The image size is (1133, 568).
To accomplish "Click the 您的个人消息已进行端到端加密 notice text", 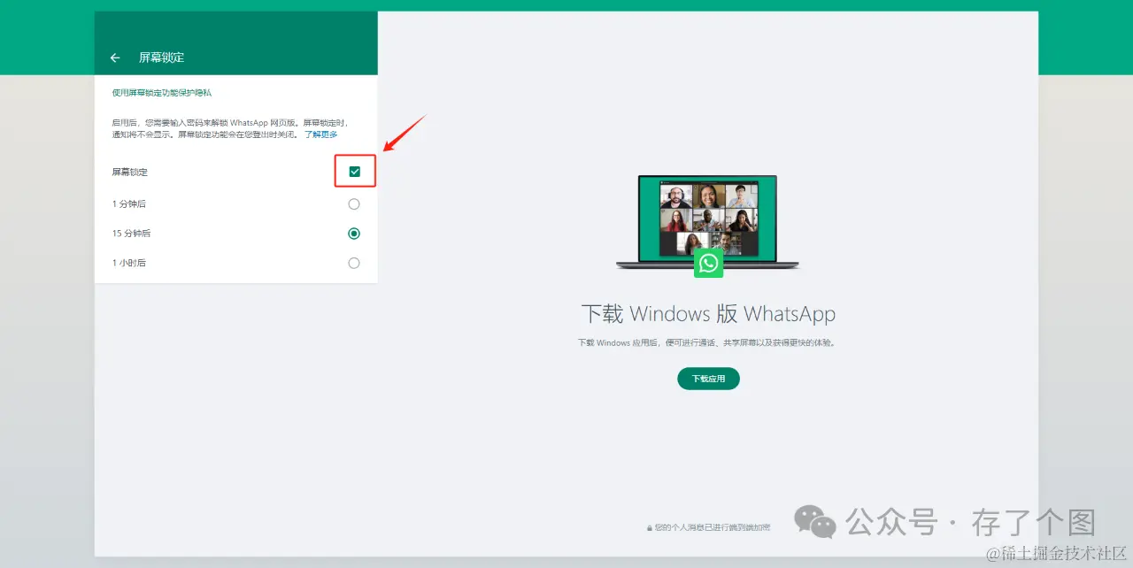I will point(713,527).
